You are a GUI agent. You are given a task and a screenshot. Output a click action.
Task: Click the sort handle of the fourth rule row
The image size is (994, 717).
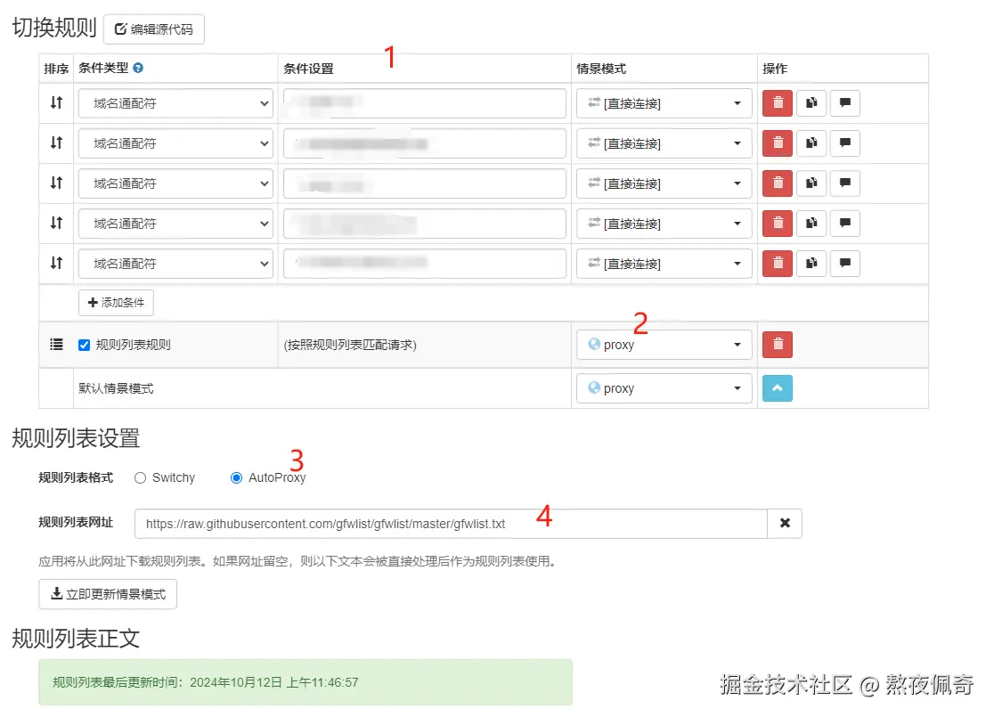click(56, 223)
